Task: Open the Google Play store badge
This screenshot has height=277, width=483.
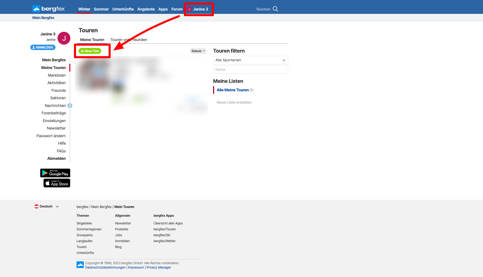Action: click(55, 173)
